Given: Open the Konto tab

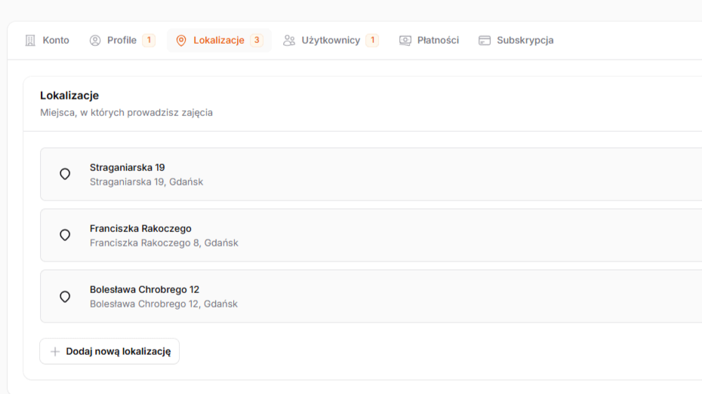Looking at the screenshot, I should pos(55,41).
